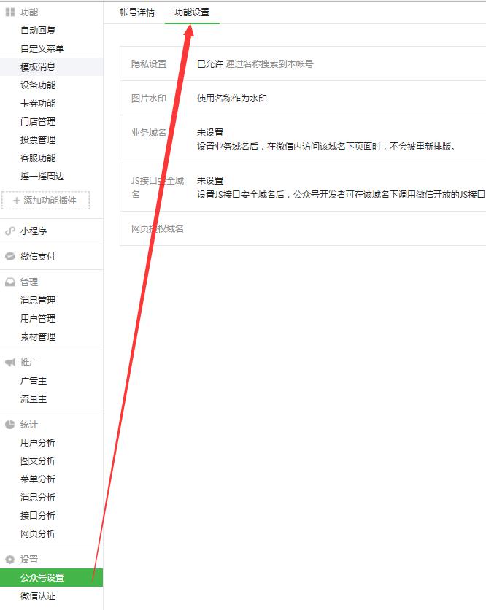Click the 管理 inbox icon
The image size is (486, 610).
(x=10, y=282)
